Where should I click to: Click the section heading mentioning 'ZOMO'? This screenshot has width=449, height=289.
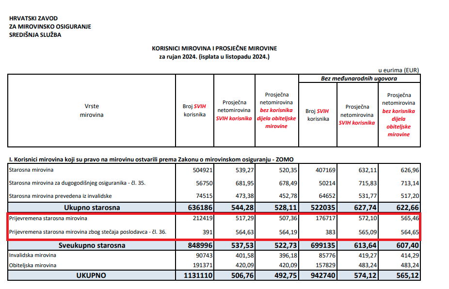coord(151,159)
